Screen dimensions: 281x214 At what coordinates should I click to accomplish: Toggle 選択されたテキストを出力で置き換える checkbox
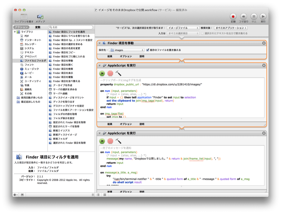202,33
